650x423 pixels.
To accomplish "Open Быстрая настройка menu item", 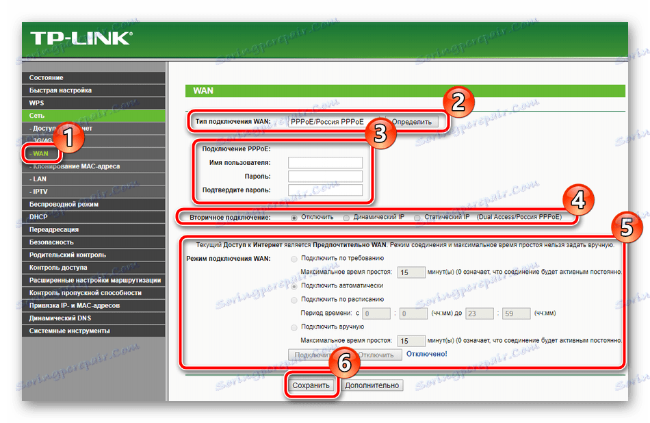I will pyautogui.click(x=93, y=90).
